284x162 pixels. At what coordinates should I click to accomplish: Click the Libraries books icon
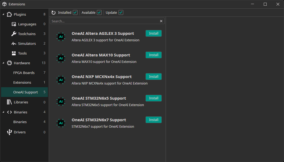[x=9, y=102]
